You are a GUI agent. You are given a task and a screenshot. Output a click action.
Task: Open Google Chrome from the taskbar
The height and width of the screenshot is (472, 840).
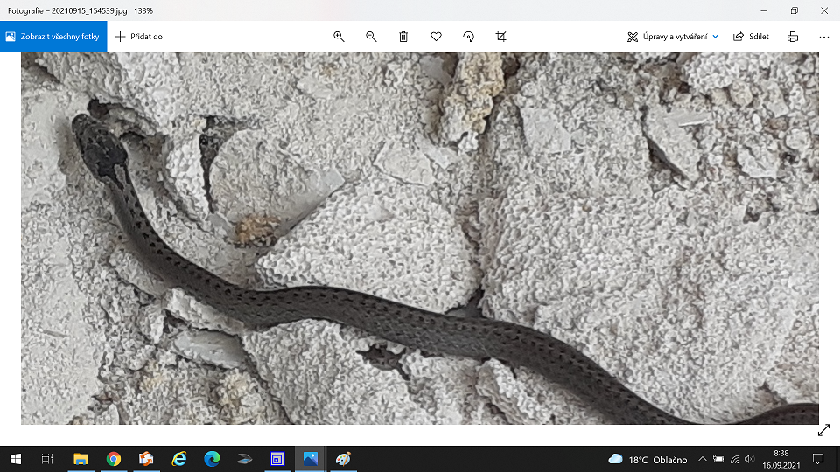(x=113, y=459)
